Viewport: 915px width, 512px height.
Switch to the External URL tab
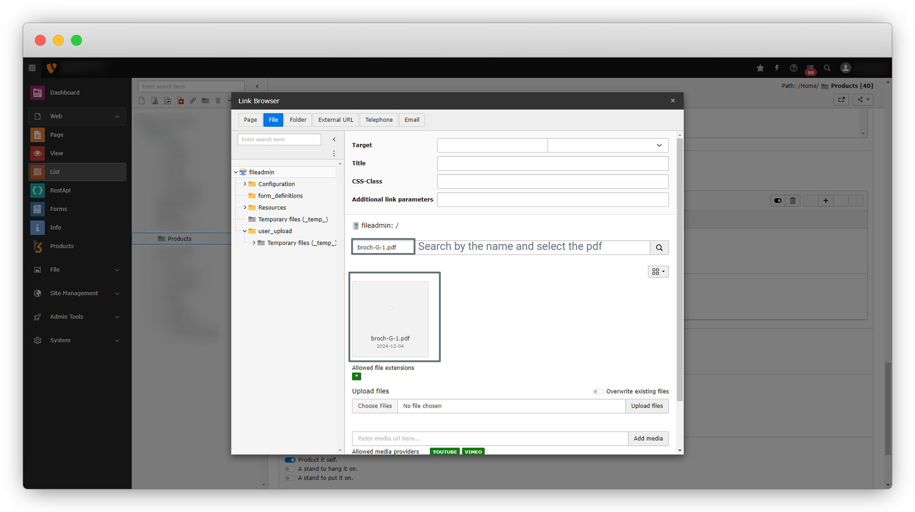coord(335,120)
